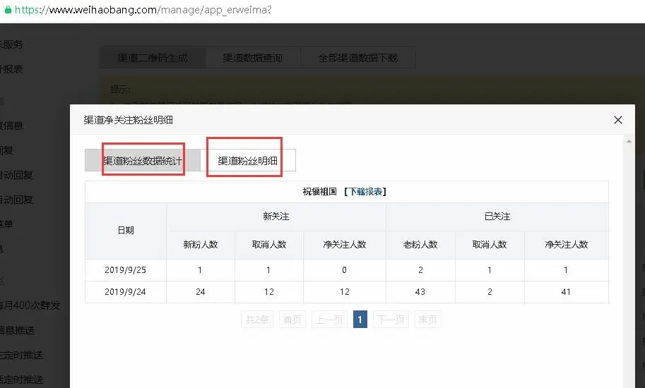Click the 末页 pagination button
Viewport: 645px width, 388px height.
point(428,320)
